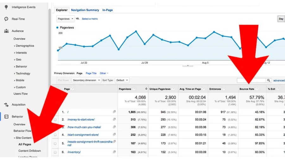
Task: Check the /inventory/ row checkbox
Action: coord(55,152)
